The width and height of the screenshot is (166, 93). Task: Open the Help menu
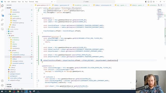pos(37,2)
